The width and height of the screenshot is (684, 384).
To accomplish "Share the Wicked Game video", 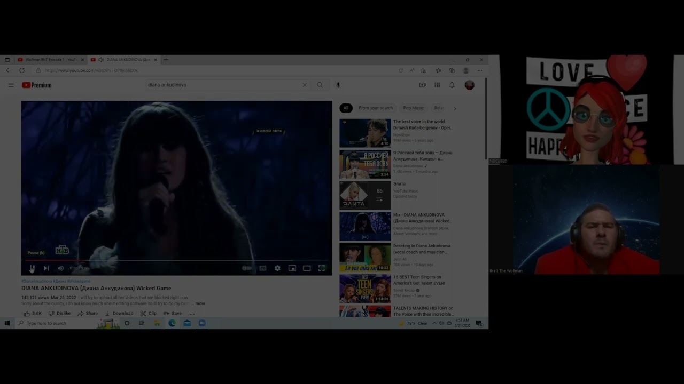I will point(88,314).
